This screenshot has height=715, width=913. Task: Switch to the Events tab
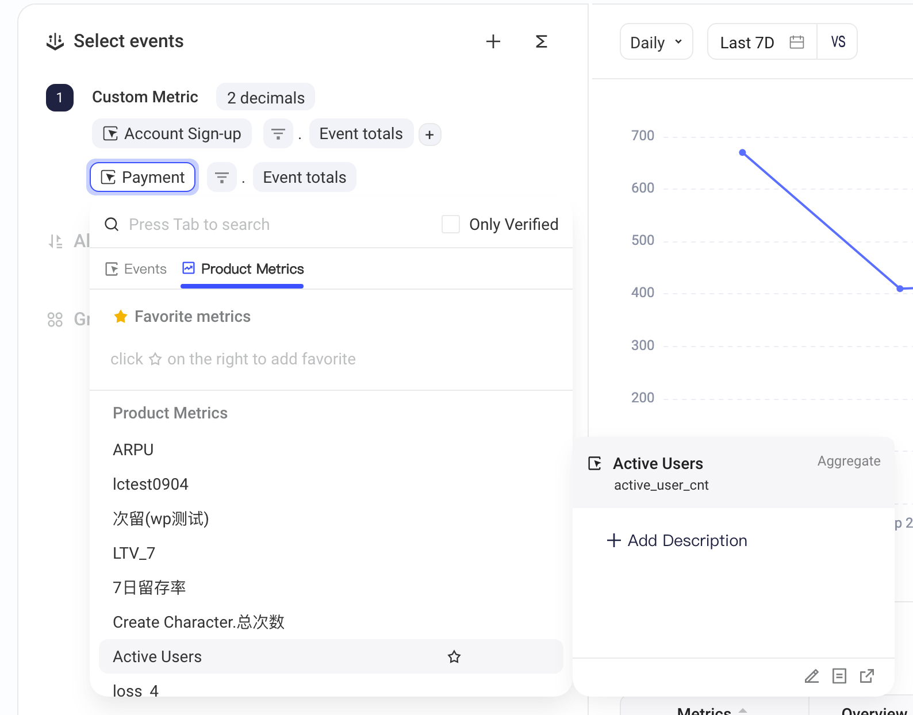coord(136,269)
